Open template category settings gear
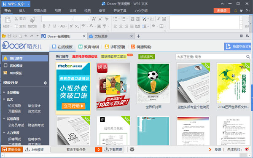Screen dimensions: 253x158 pos(46,83)
